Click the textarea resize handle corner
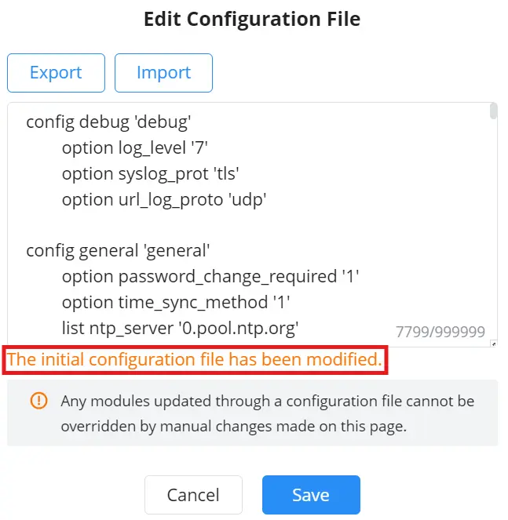Viewport: 508px width, 520px height. point(494,344)
